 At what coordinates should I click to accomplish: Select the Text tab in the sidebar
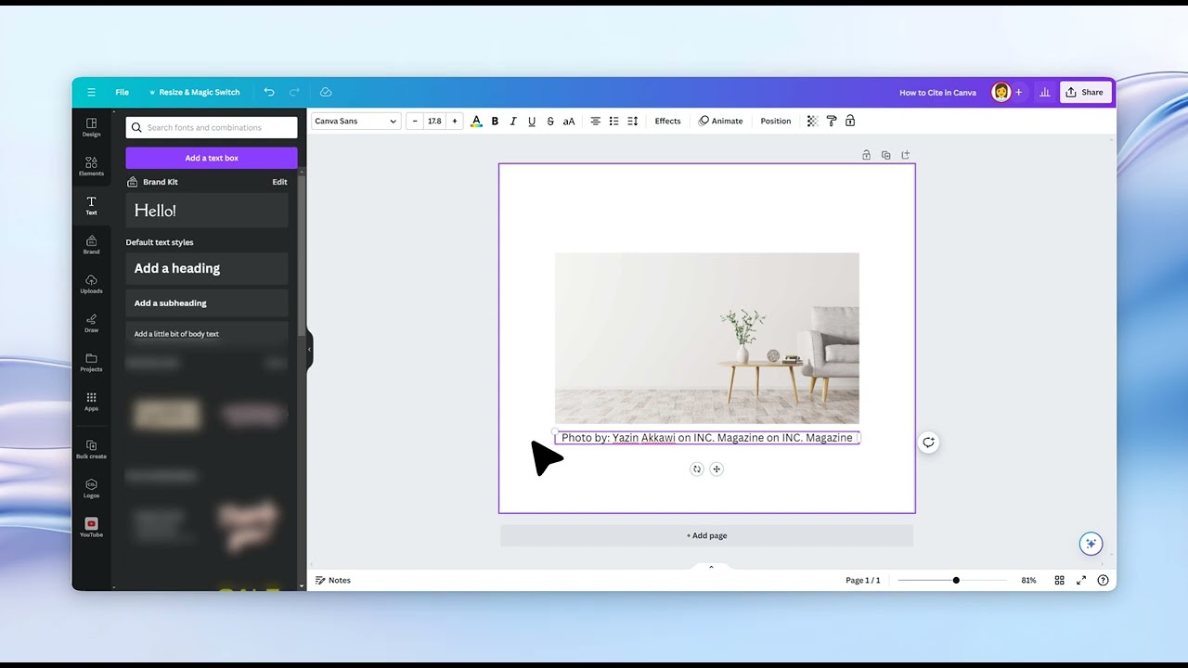tap(91, 205)
